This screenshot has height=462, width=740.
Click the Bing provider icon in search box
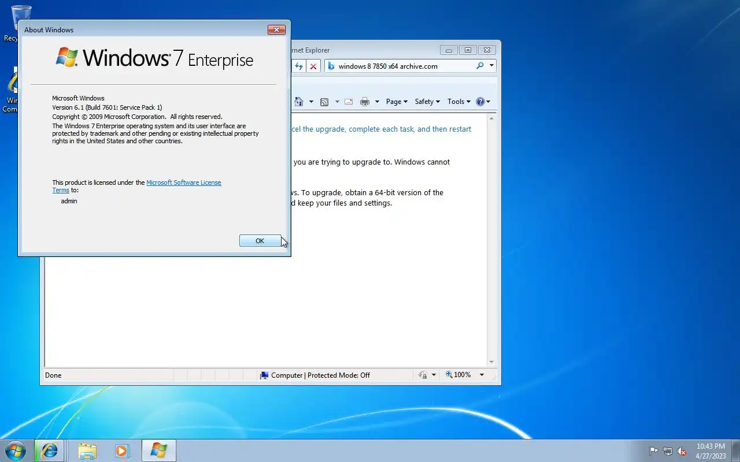331,66
